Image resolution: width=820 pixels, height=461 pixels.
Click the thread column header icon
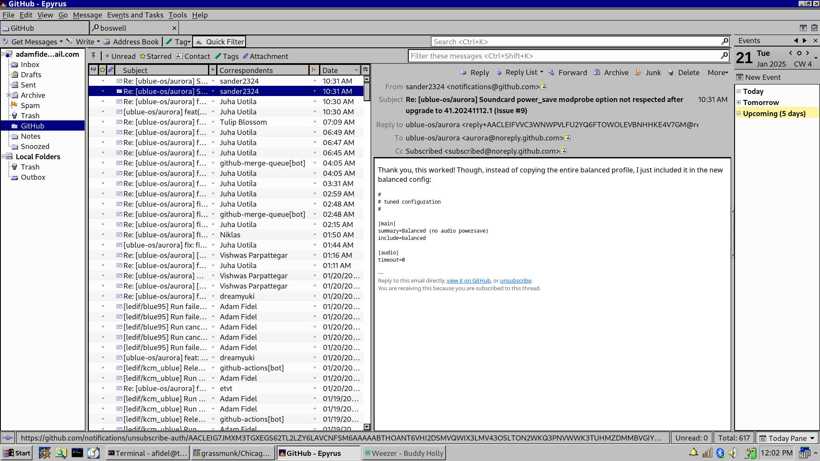click(93, 70)
